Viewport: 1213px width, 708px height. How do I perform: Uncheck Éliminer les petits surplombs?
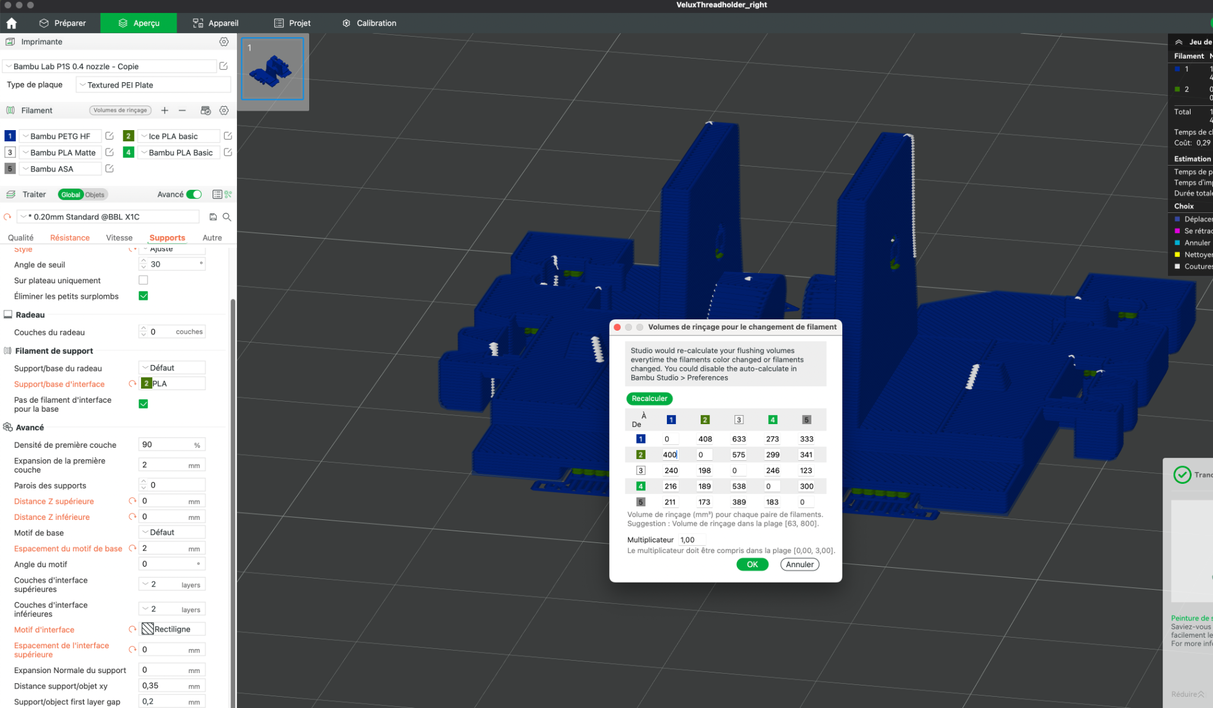143,296
